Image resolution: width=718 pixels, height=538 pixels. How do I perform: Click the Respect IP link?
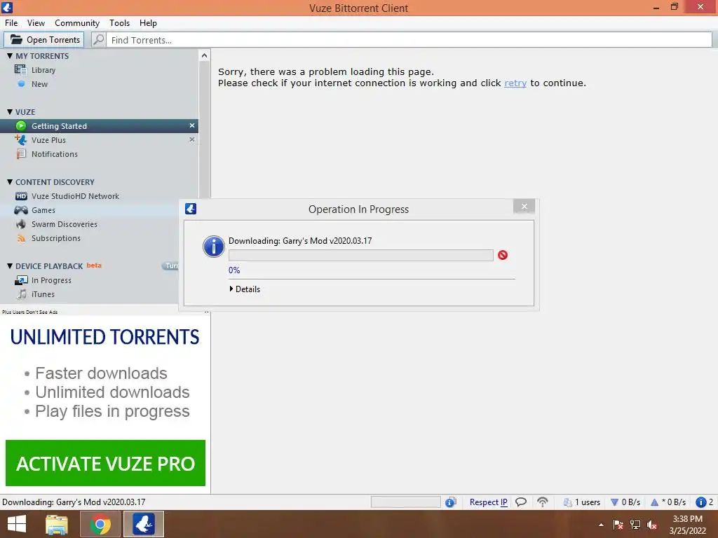(488, 502)
